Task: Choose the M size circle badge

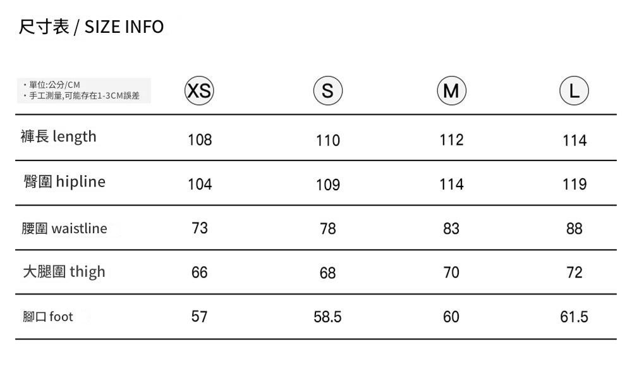Action: coord(451,91)
